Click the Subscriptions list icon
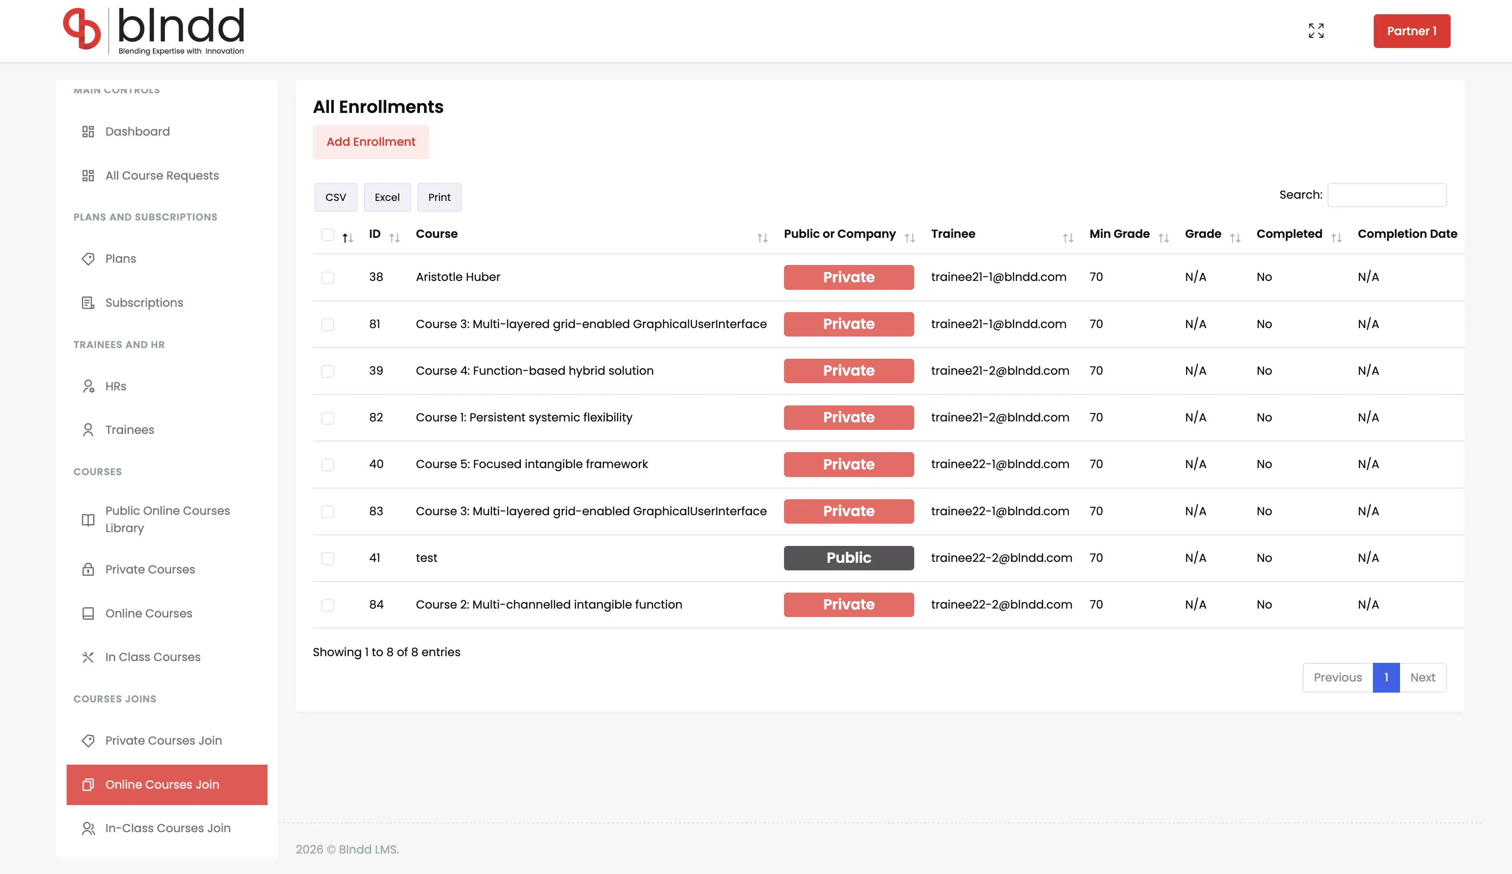Image resolution: width=1512 pixels, height=874 pixels. click(x=88, y=303)
